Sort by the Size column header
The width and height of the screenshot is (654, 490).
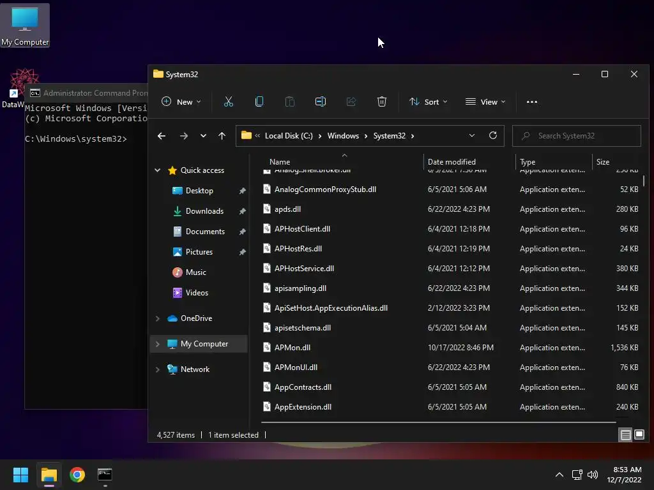coord(603,161)
